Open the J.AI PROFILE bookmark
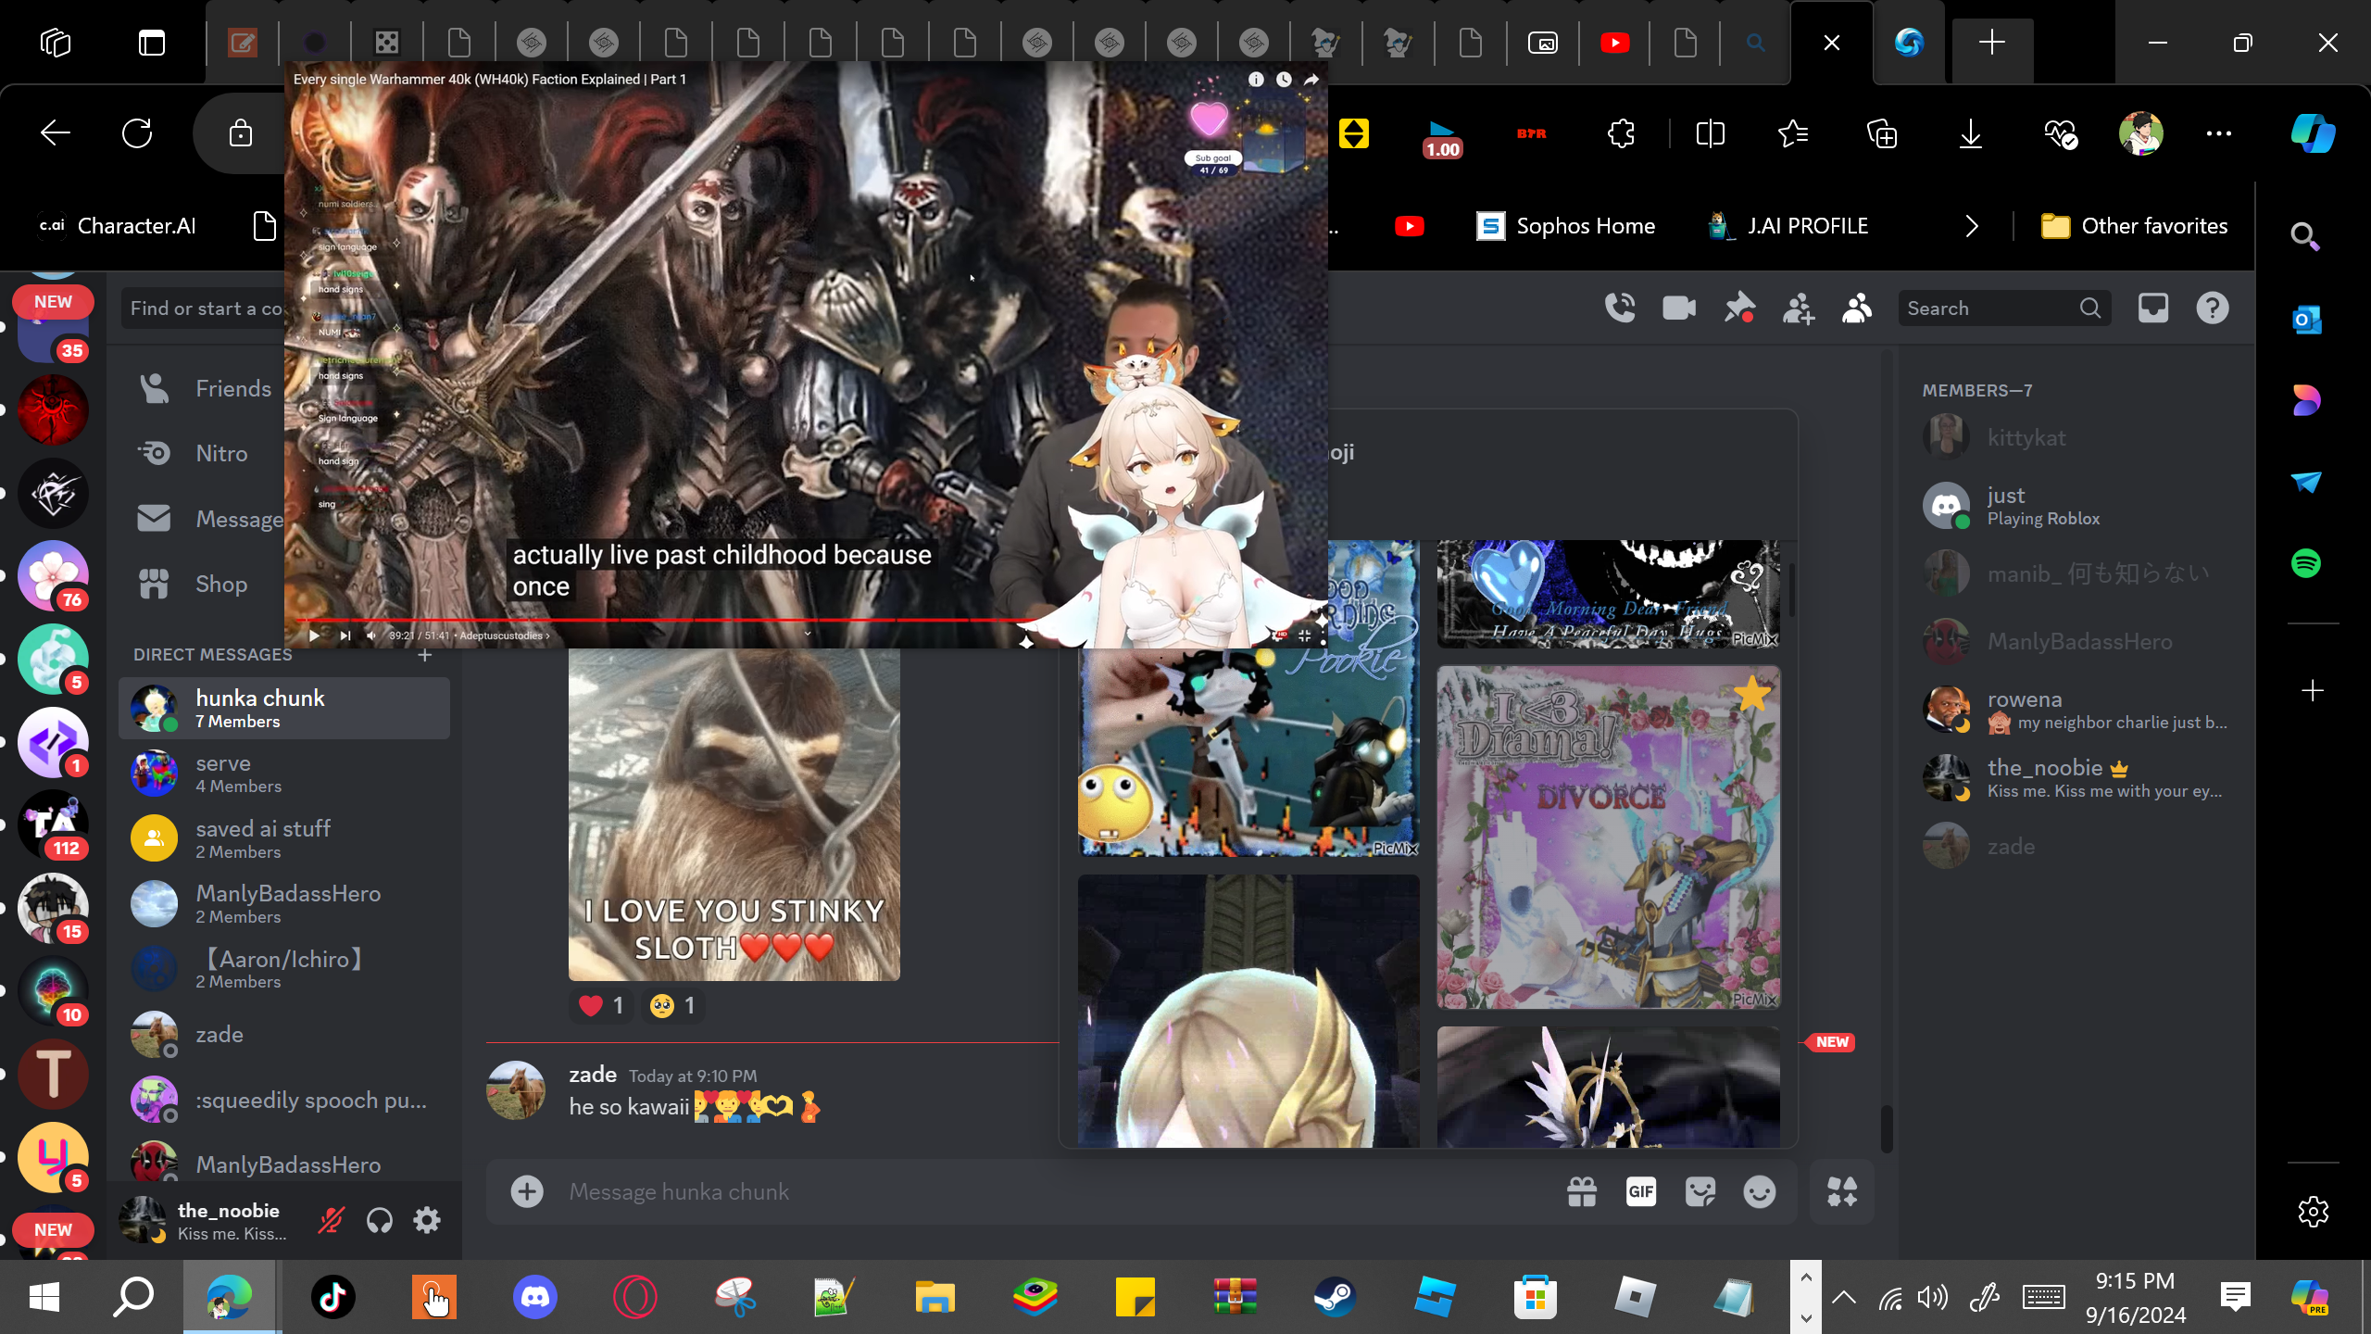Image resolution: width=2371 pixels, height=1334 pixels. 1788,226
